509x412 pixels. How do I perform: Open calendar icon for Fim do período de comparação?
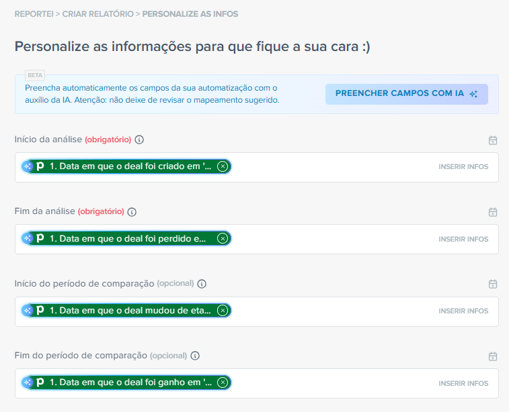click(x=493, y=356)
